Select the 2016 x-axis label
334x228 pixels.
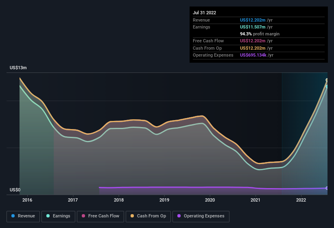click(27, 200)
